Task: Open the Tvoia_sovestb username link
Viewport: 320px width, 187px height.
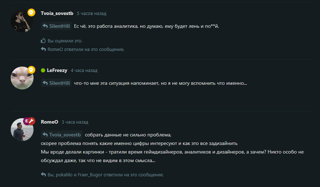Action: (57, 14)
